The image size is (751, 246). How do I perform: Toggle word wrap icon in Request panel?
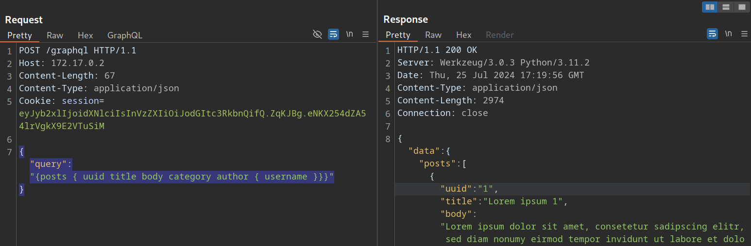point(333,34)
